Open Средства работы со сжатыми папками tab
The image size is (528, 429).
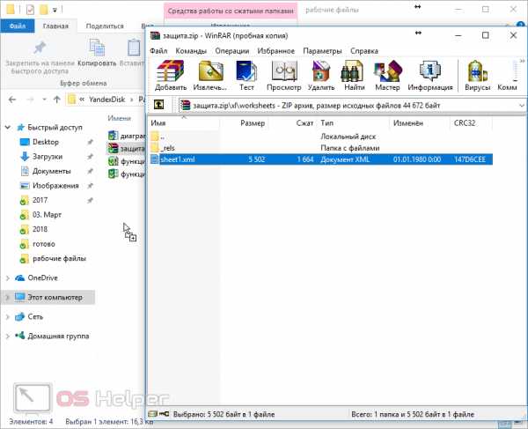[231, 11]
